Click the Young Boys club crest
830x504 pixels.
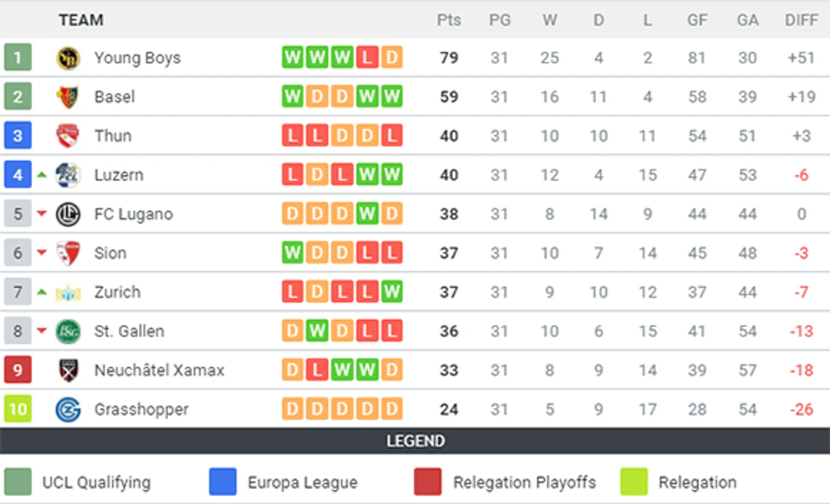pyautogui.click(x=68, y=58)
